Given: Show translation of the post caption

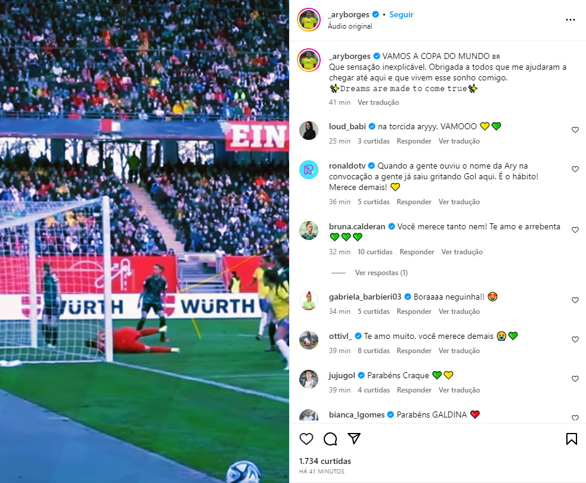Looking at the screenshot, I should [x=378, y=102].
